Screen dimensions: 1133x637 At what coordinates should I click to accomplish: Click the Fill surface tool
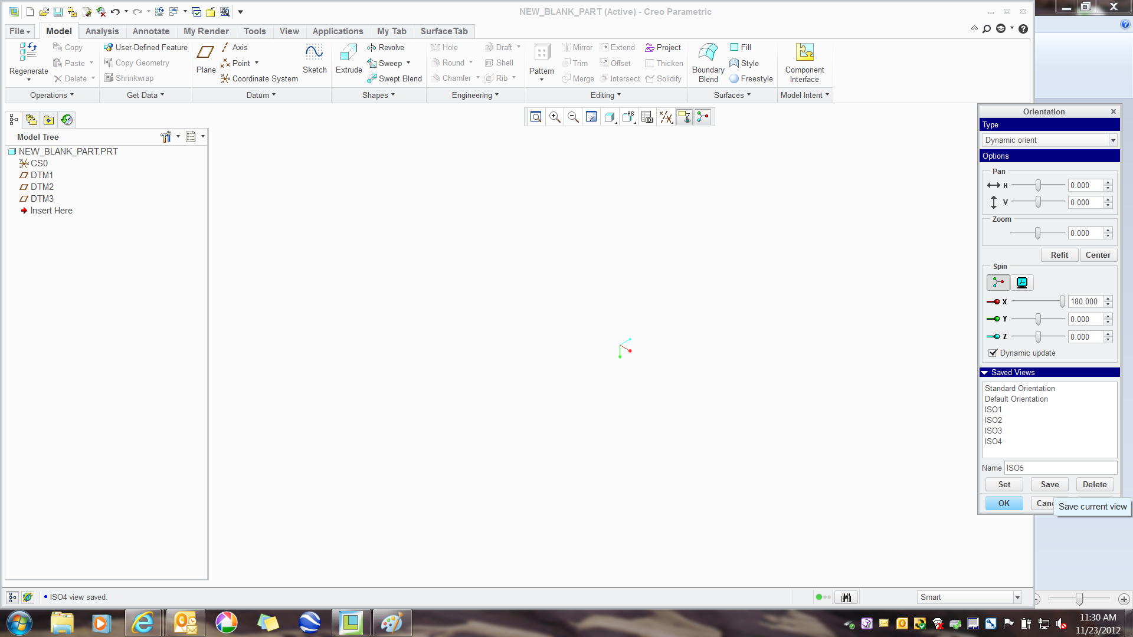[x=741, y=47]
